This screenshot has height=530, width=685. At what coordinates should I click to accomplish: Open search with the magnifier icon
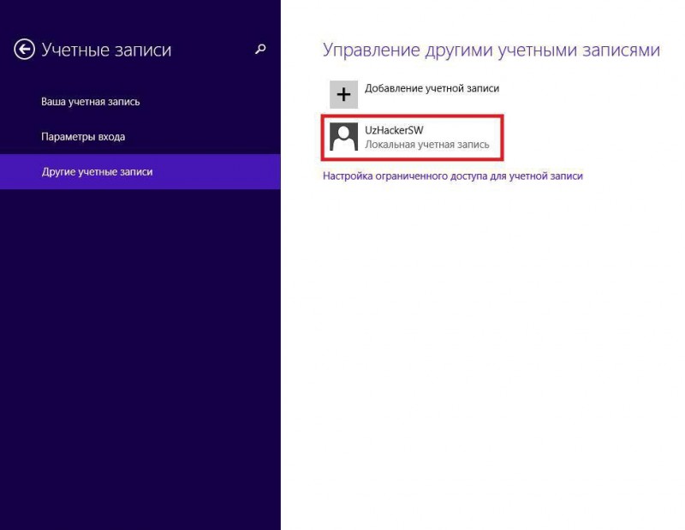click(x=260, y=49)
